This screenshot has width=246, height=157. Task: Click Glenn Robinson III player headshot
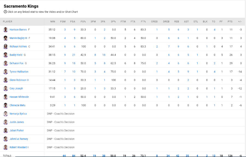coord(6,80)
